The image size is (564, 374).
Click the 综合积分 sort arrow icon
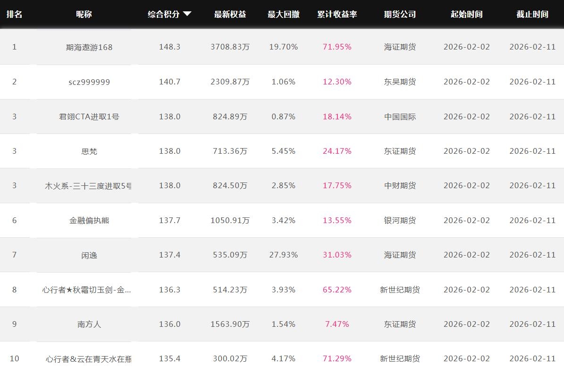tap(187, 14)
